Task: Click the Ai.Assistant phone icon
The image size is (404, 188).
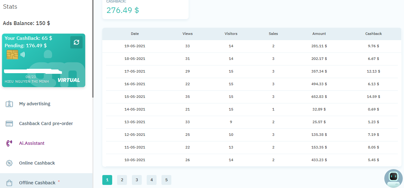Action: [9, 143]
